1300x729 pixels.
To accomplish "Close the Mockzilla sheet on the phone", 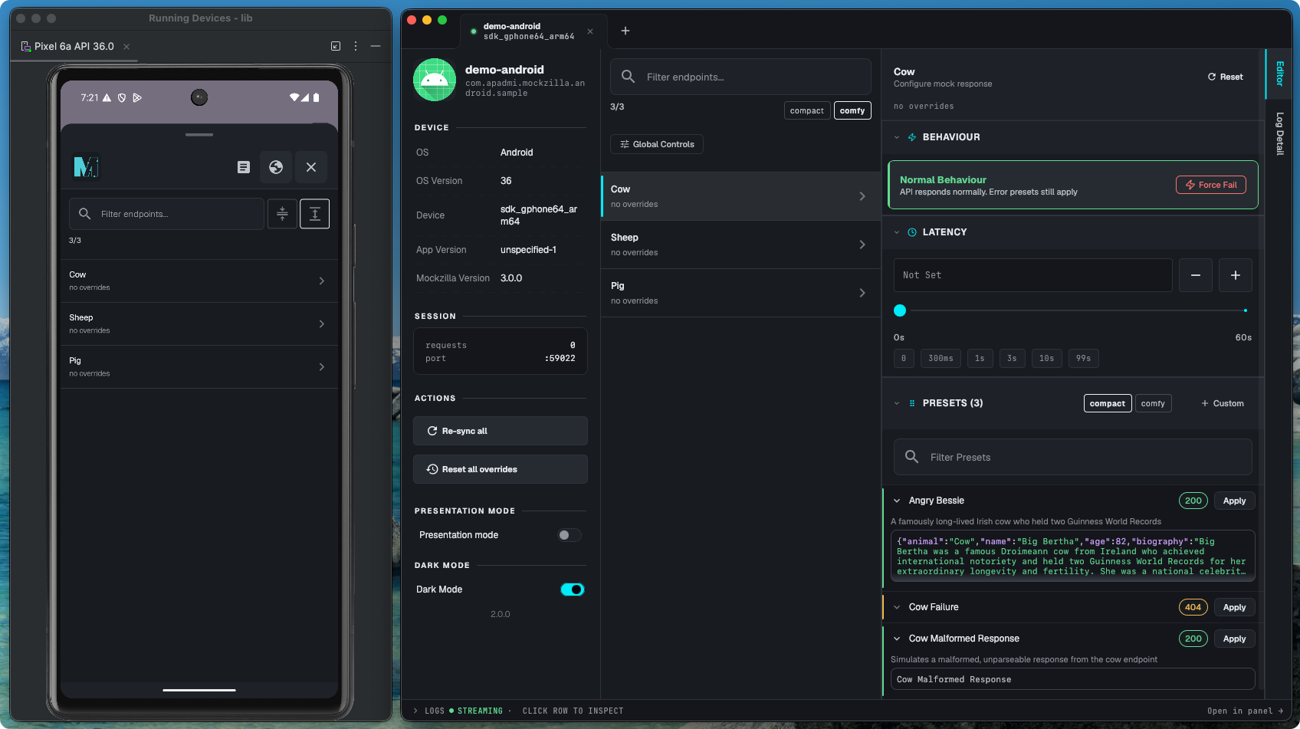I will click(x=311, y=167).
